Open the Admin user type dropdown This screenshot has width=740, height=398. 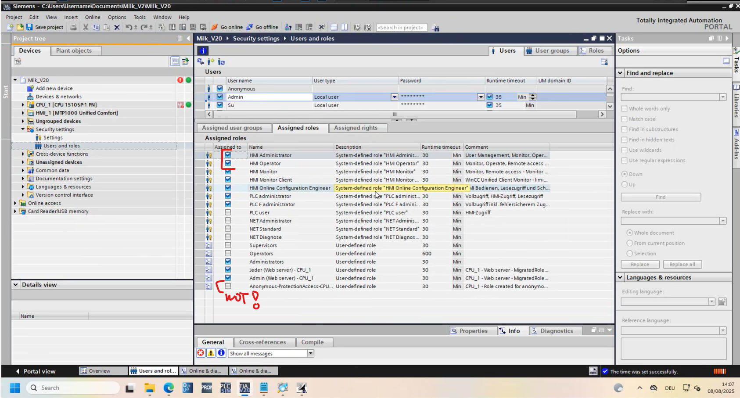[x=394, y=97]
